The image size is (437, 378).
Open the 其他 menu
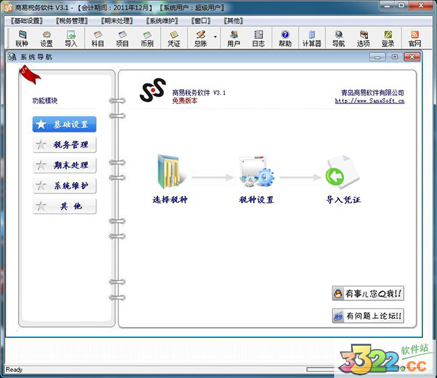tap(233, 21)
